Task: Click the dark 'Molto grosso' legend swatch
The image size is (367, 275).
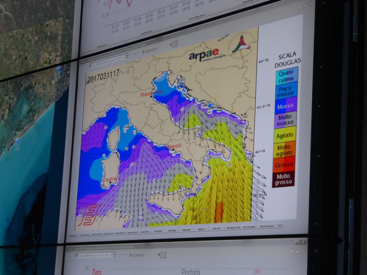Action: coord(283,179)
